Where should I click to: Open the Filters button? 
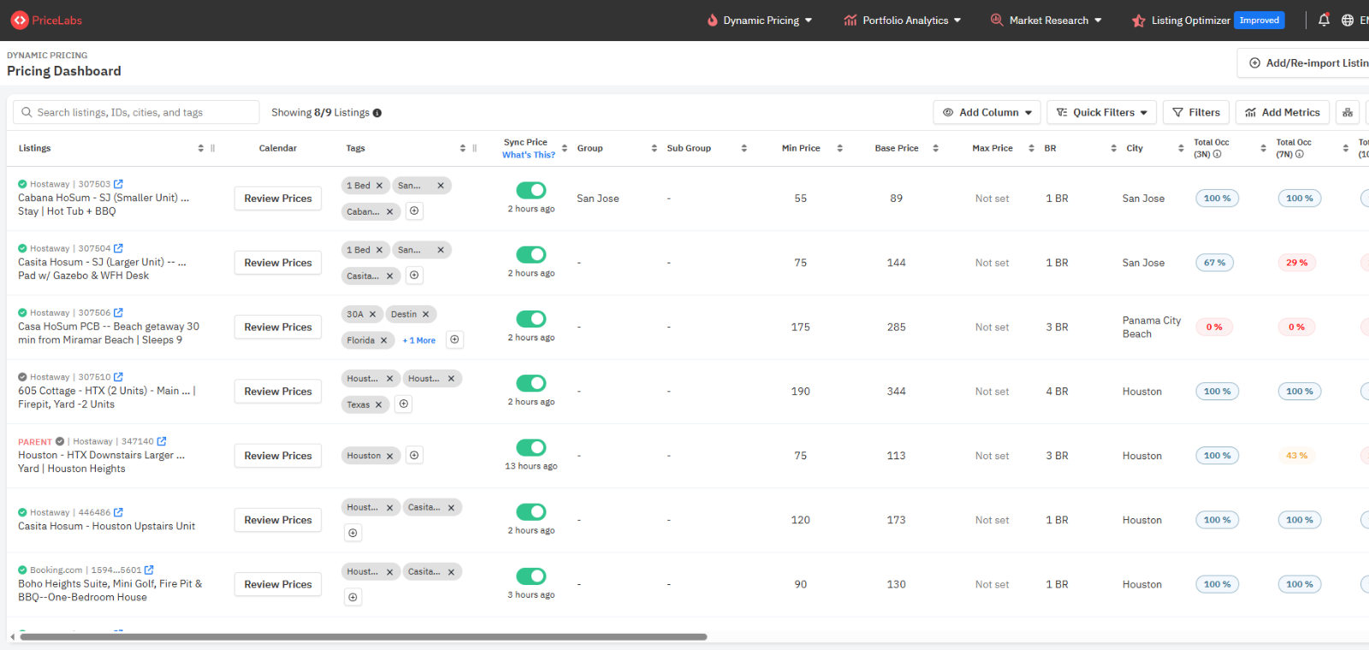pyautogui.click(x=1196, y=112)
